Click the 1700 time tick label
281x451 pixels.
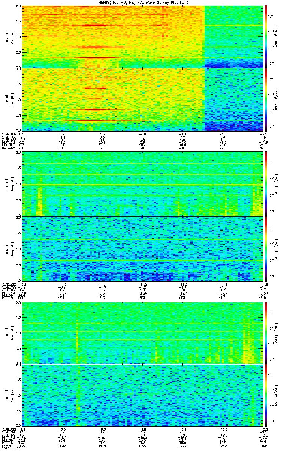point(142,445)
